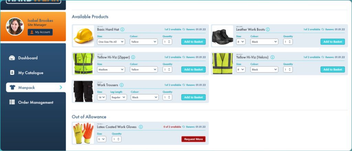Open Work Trousers leg length dropdown

pos(119,97)
